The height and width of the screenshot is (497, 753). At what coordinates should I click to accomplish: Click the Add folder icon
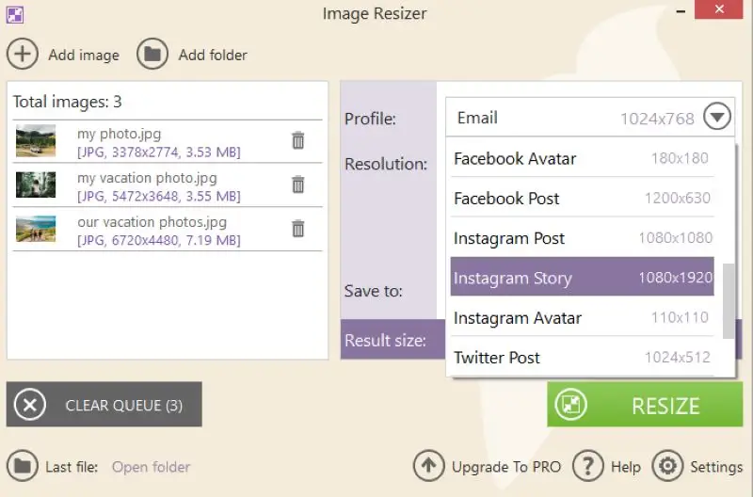click(x=152, y=55)
